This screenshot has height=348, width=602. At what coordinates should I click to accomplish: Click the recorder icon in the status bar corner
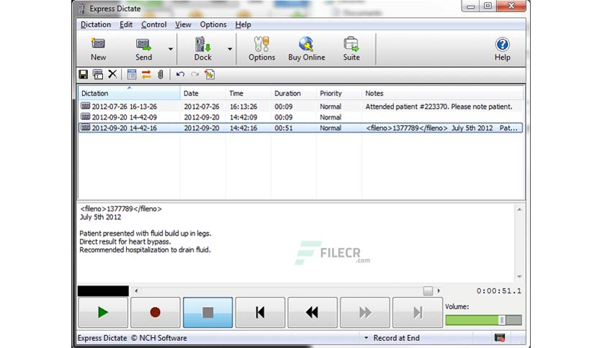[500, 338]
